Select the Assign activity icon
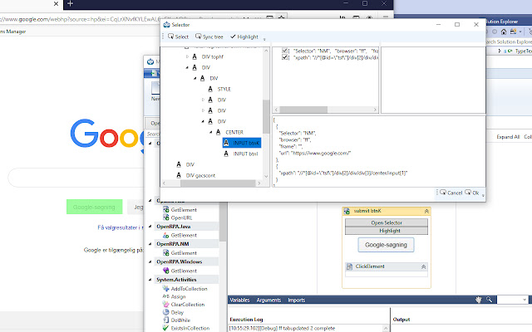Image resolution: width=532 pixels, height=332 pixels. (165, 296)
